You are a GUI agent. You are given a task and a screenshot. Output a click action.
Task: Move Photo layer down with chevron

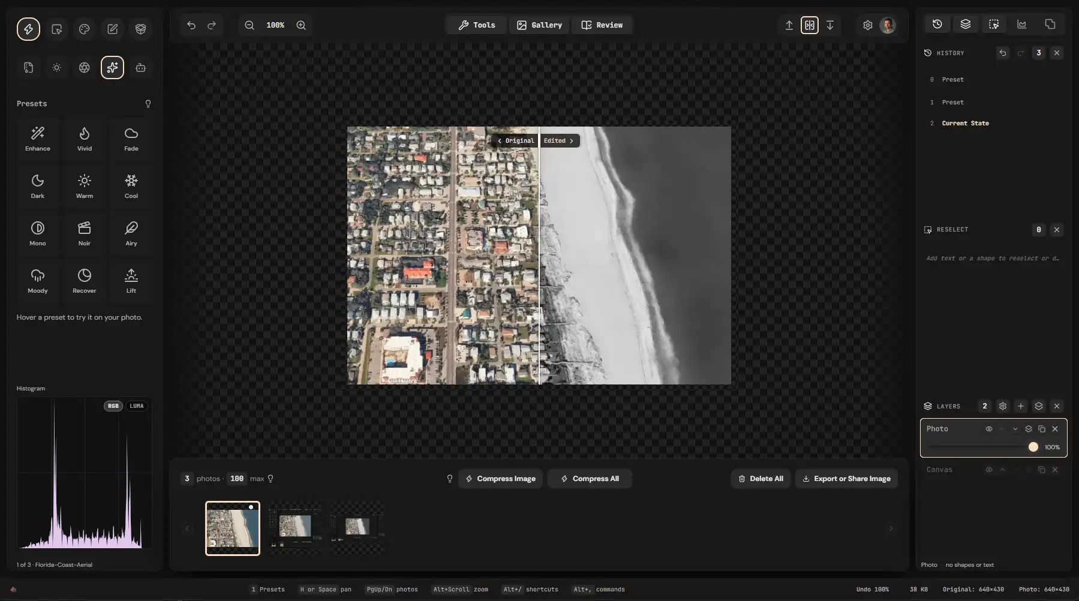[x=1015, y=429]
